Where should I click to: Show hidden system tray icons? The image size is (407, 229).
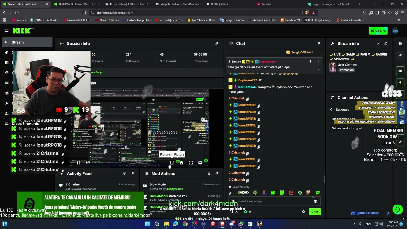(x=354, y=224)
